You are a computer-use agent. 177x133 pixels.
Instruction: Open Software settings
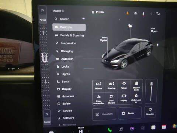tap(66, 118)
